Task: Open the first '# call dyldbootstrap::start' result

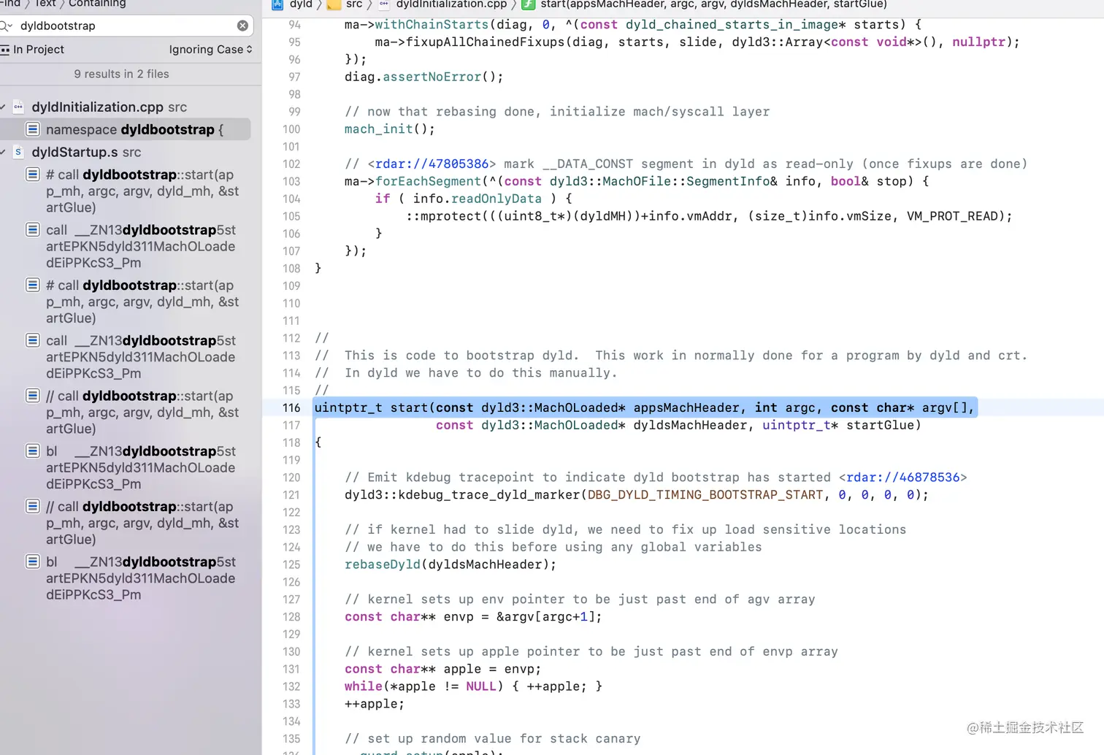Action: click(x=142, y=191)
